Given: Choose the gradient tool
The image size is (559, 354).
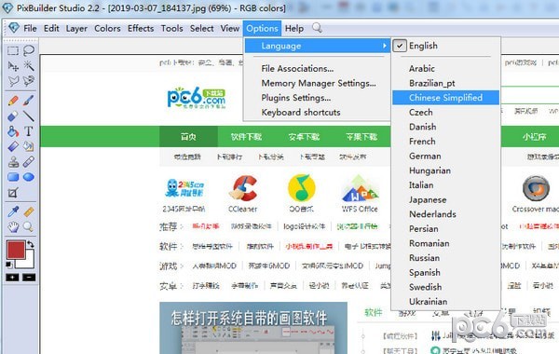Looking at the screenshot, I should click(x=13, y=146).
